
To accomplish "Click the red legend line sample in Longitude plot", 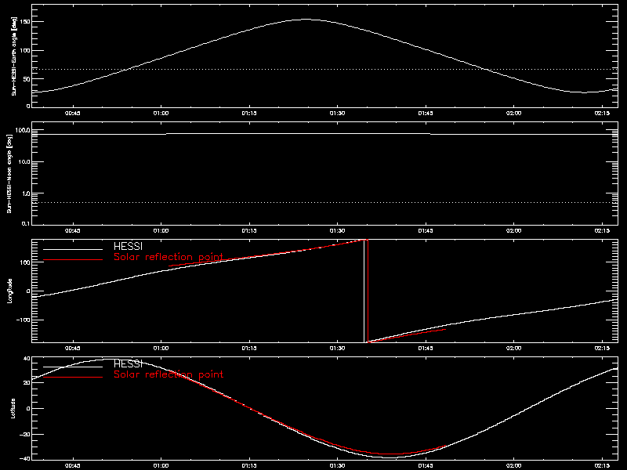I will click(x=73, y=260).
